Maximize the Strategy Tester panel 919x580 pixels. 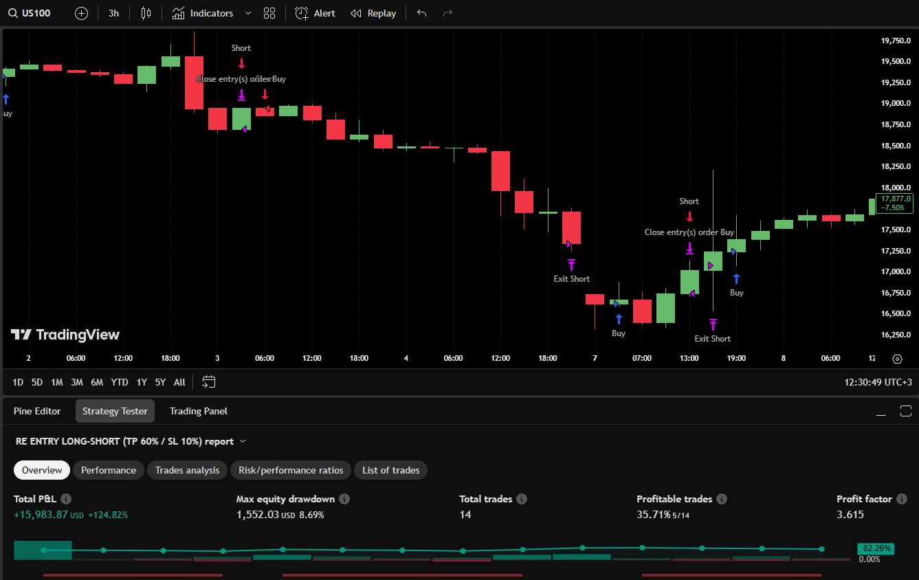click(905, 411)
